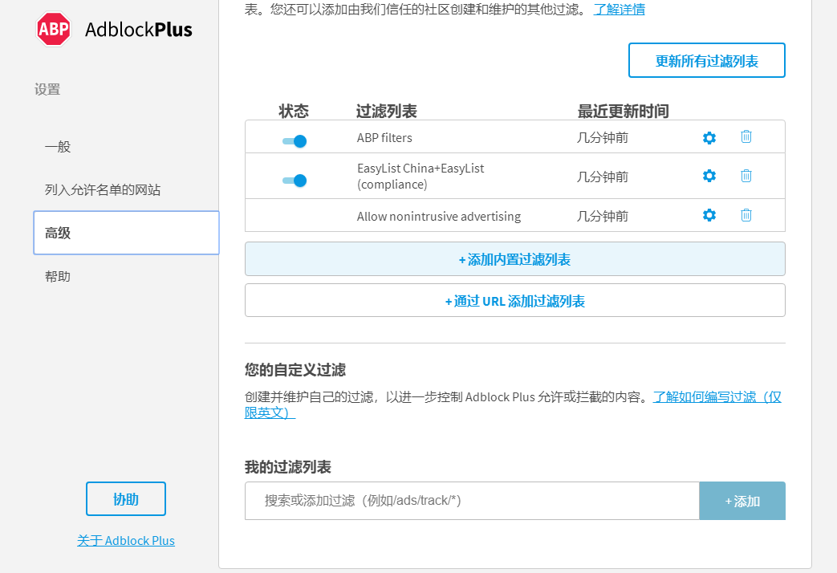This screenshot has width=837, height=573.
Task: Click the 通过 URL 添加过滤列表 button
Action: [514, 299]
